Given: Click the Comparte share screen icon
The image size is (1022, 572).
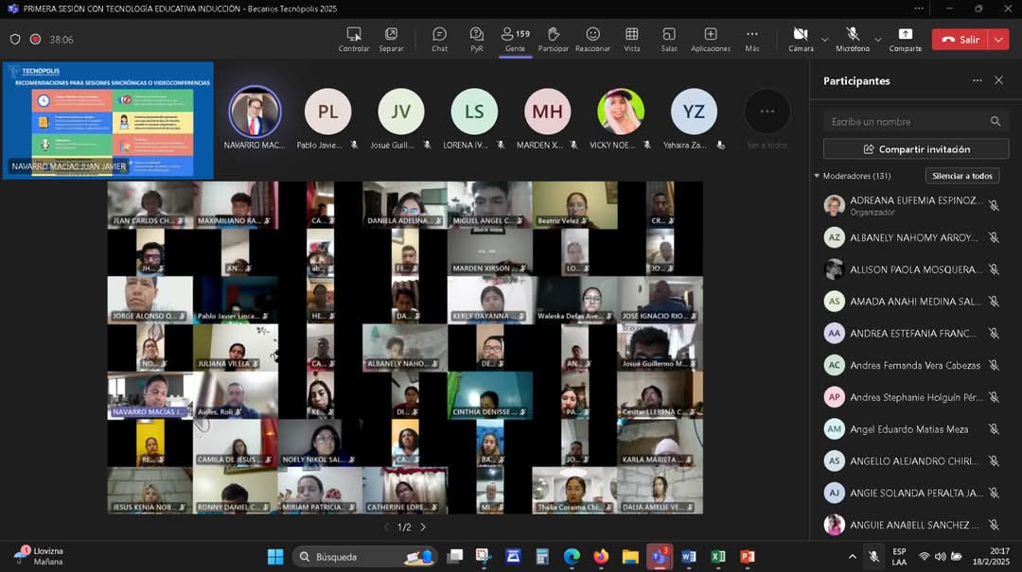Looking at the screenshot, I should tap(906, 39).
